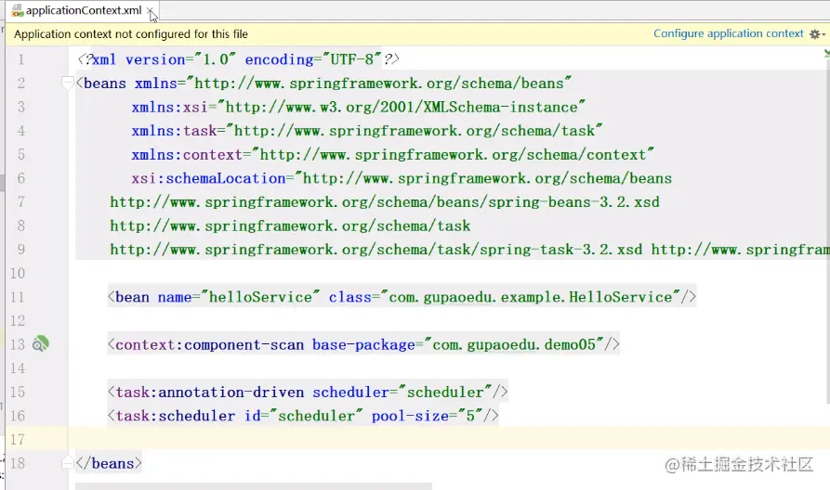
Task: Place cursor on empty line 17
Action: [x=449, y=438]
